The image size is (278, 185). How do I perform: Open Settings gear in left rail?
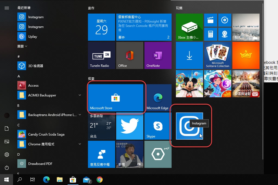(x=7, y=155)
